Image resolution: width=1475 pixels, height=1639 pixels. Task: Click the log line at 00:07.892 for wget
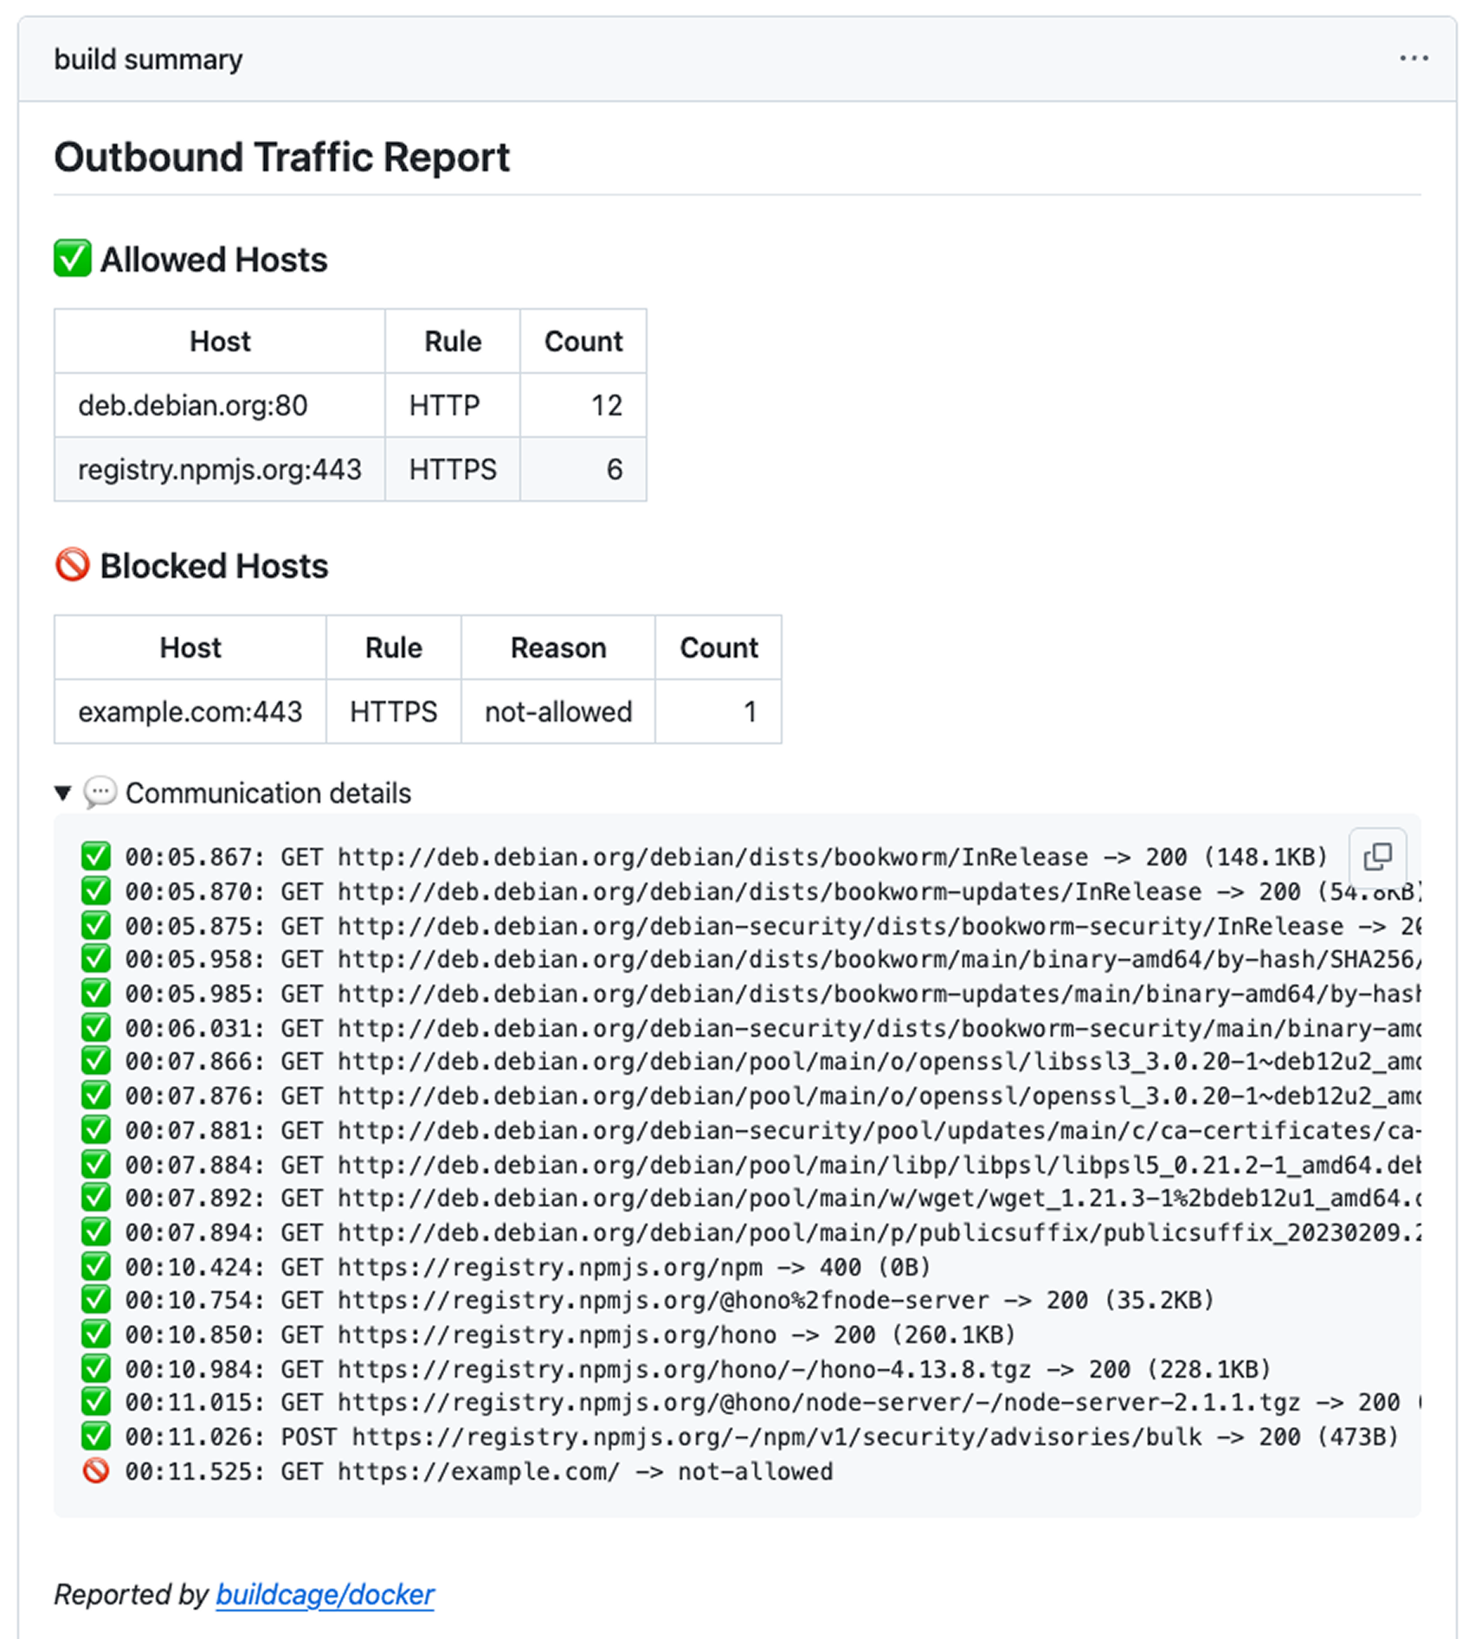[x=751, y=1198]
